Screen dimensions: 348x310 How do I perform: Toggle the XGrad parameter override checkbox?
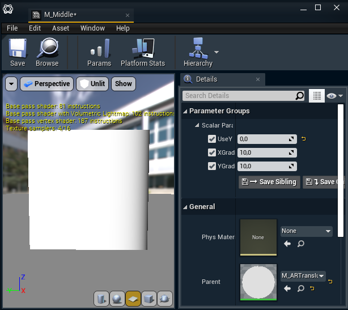(212, 152)
